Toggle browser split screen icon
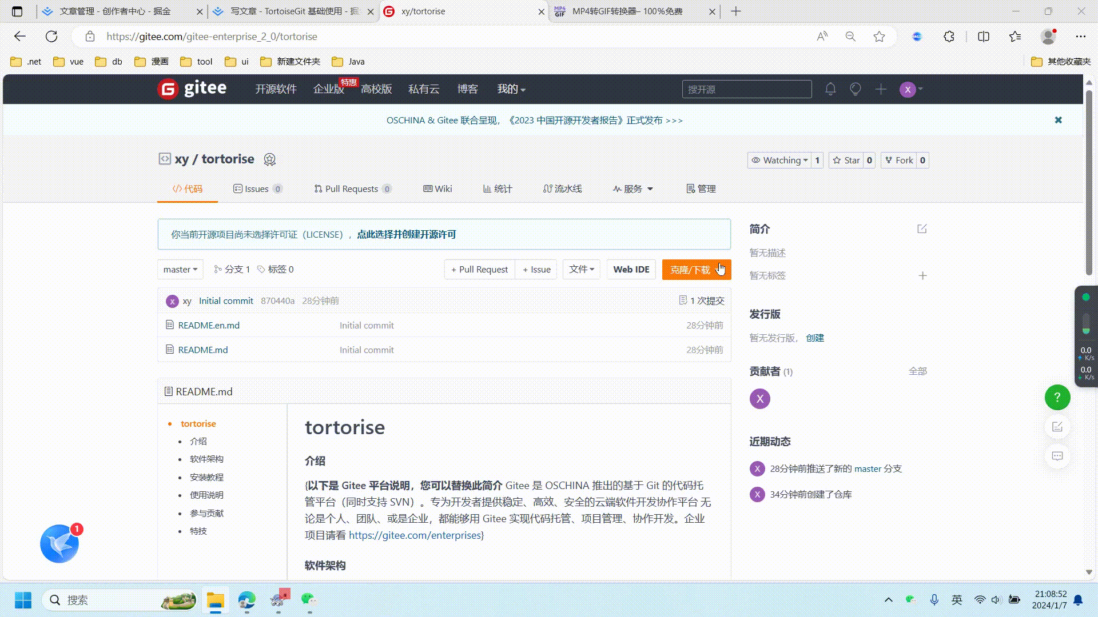This screenshot has height=617, width=1098. coord(984,37)
